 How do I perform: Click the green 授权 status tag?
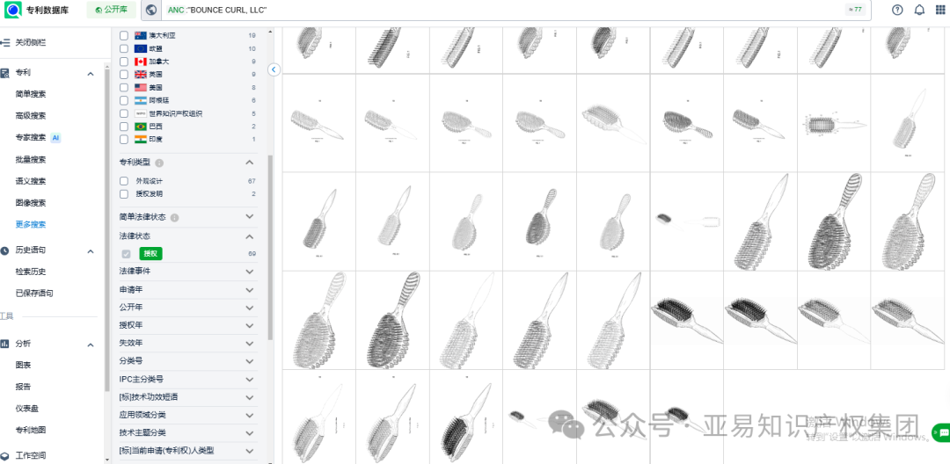(150, 253)
